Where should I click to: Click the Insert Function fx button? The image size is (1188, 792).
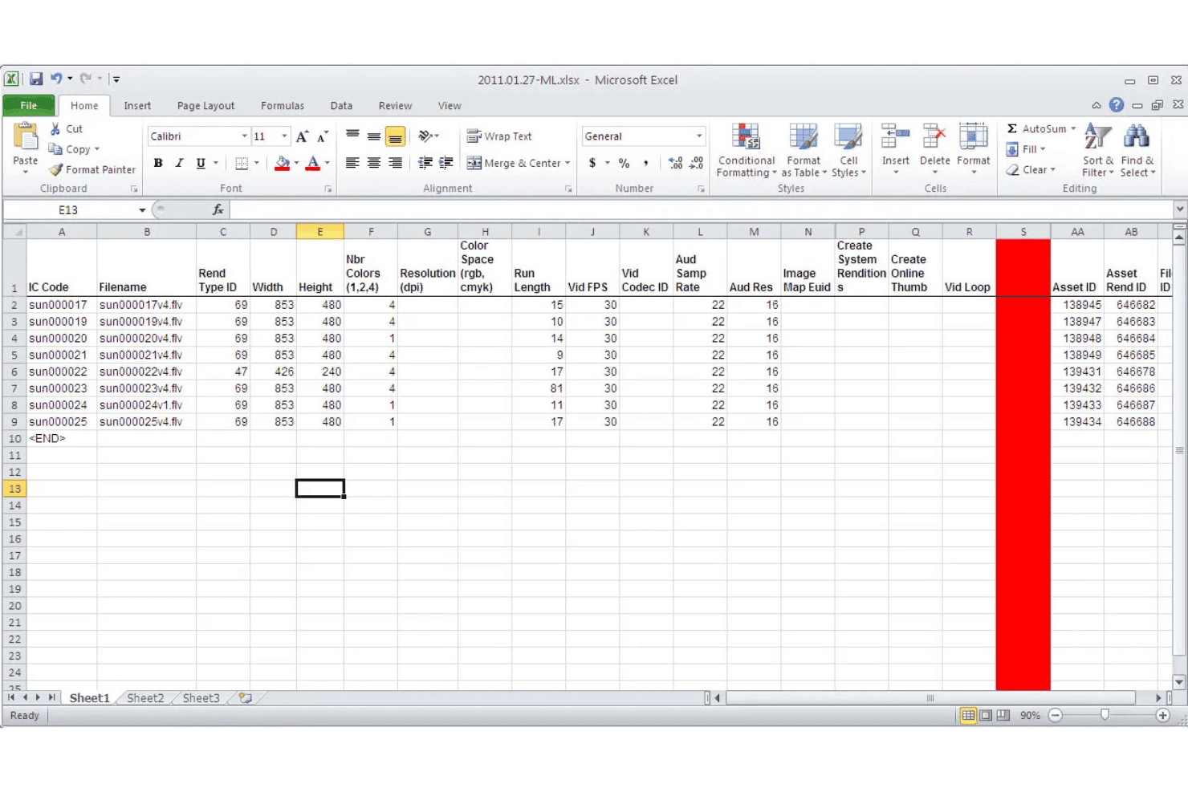pyautogui.click(x=218, y=209)
